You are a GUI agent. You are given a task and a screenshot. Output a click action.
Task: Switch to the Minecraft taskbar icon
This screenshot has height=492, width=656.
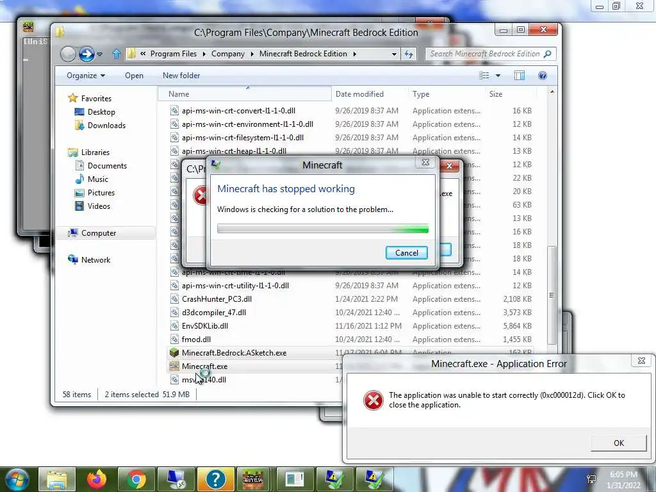(254, 479)
